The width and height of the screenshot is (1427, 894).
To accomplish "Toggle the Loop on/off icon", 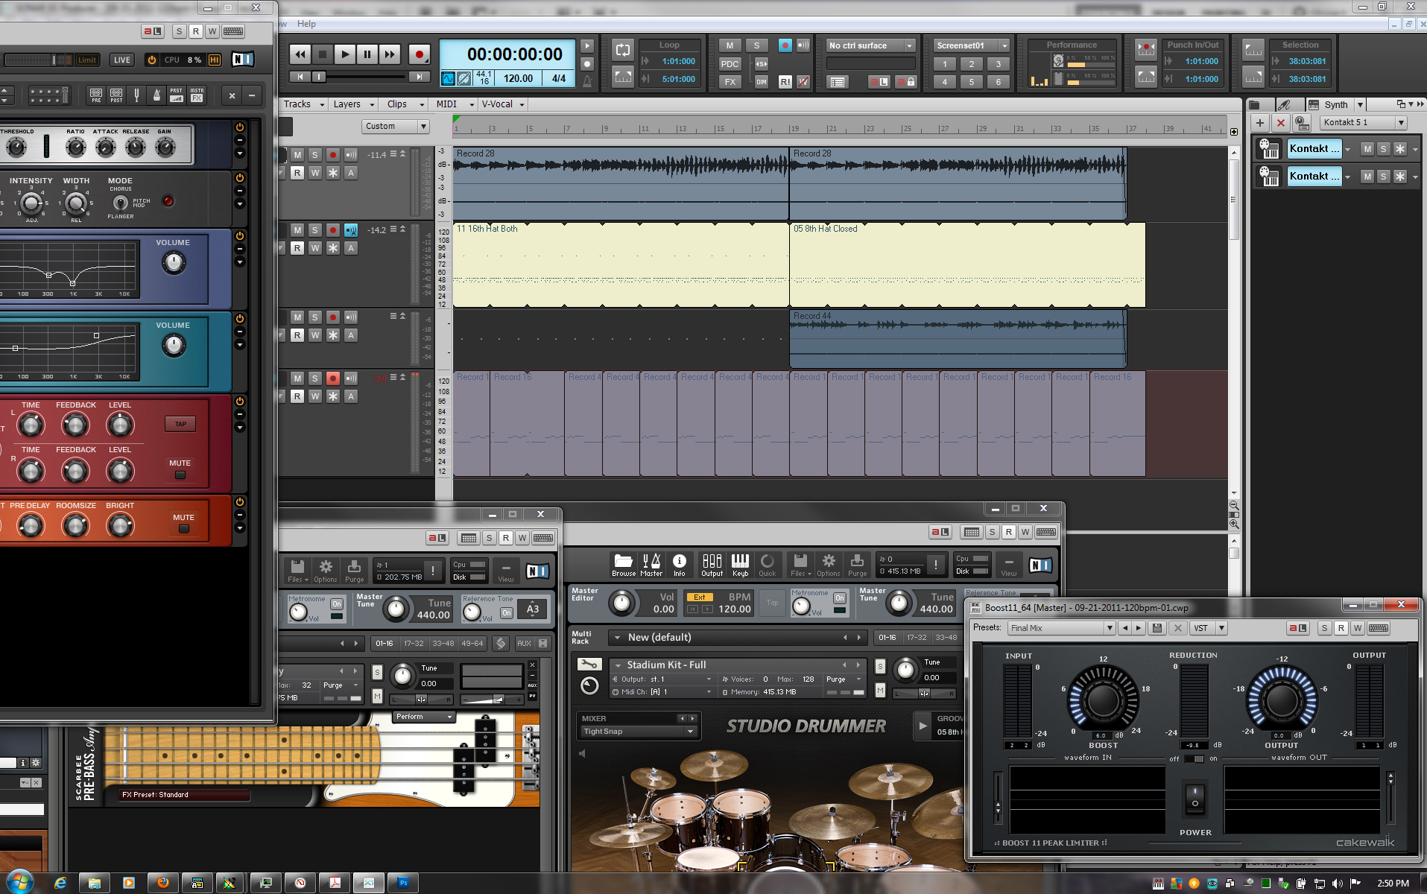I will click(623, 51).
